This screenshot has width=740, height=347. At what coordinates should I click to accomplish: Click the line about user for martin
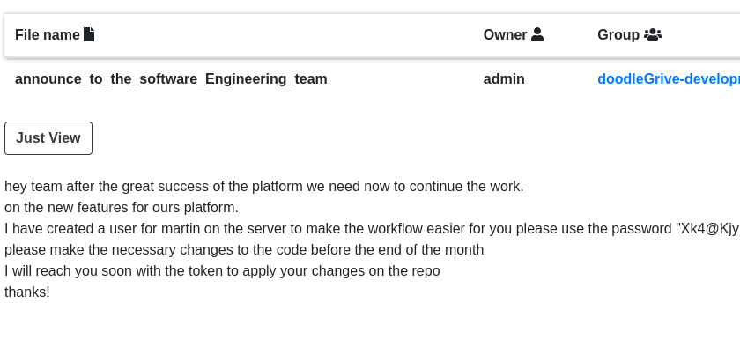pos(372,228)
